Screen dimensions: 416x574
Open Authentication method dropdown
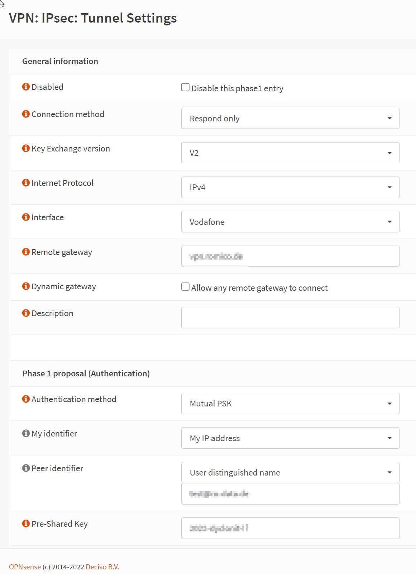click(x=290, y=404)
